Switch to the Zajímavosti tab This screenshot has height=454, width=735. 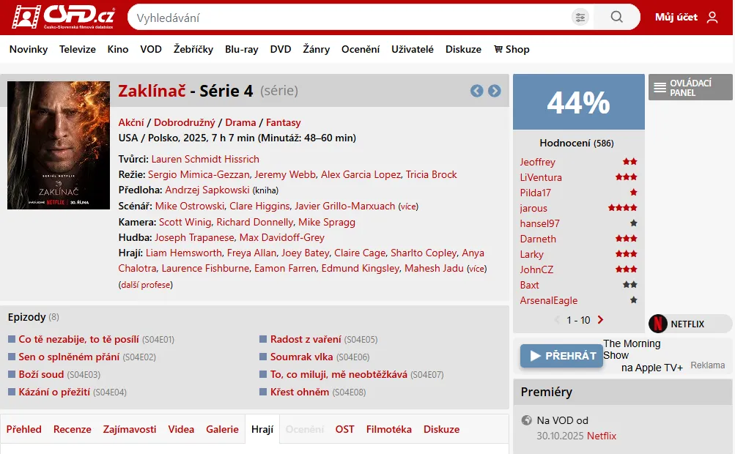130,429
